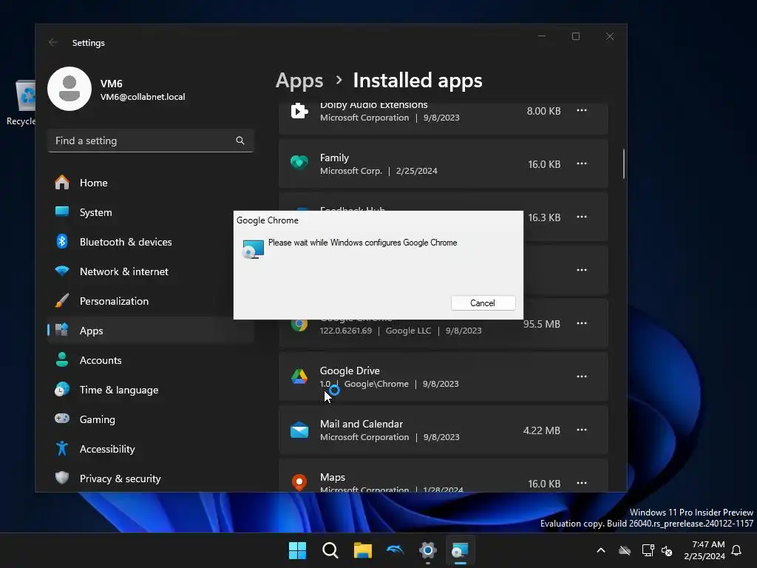Click the Home house icon
Viewport: 757px width, 568px height.
[x=62, y=182]
